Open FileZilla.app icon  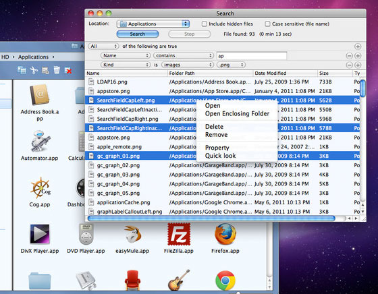179,234
